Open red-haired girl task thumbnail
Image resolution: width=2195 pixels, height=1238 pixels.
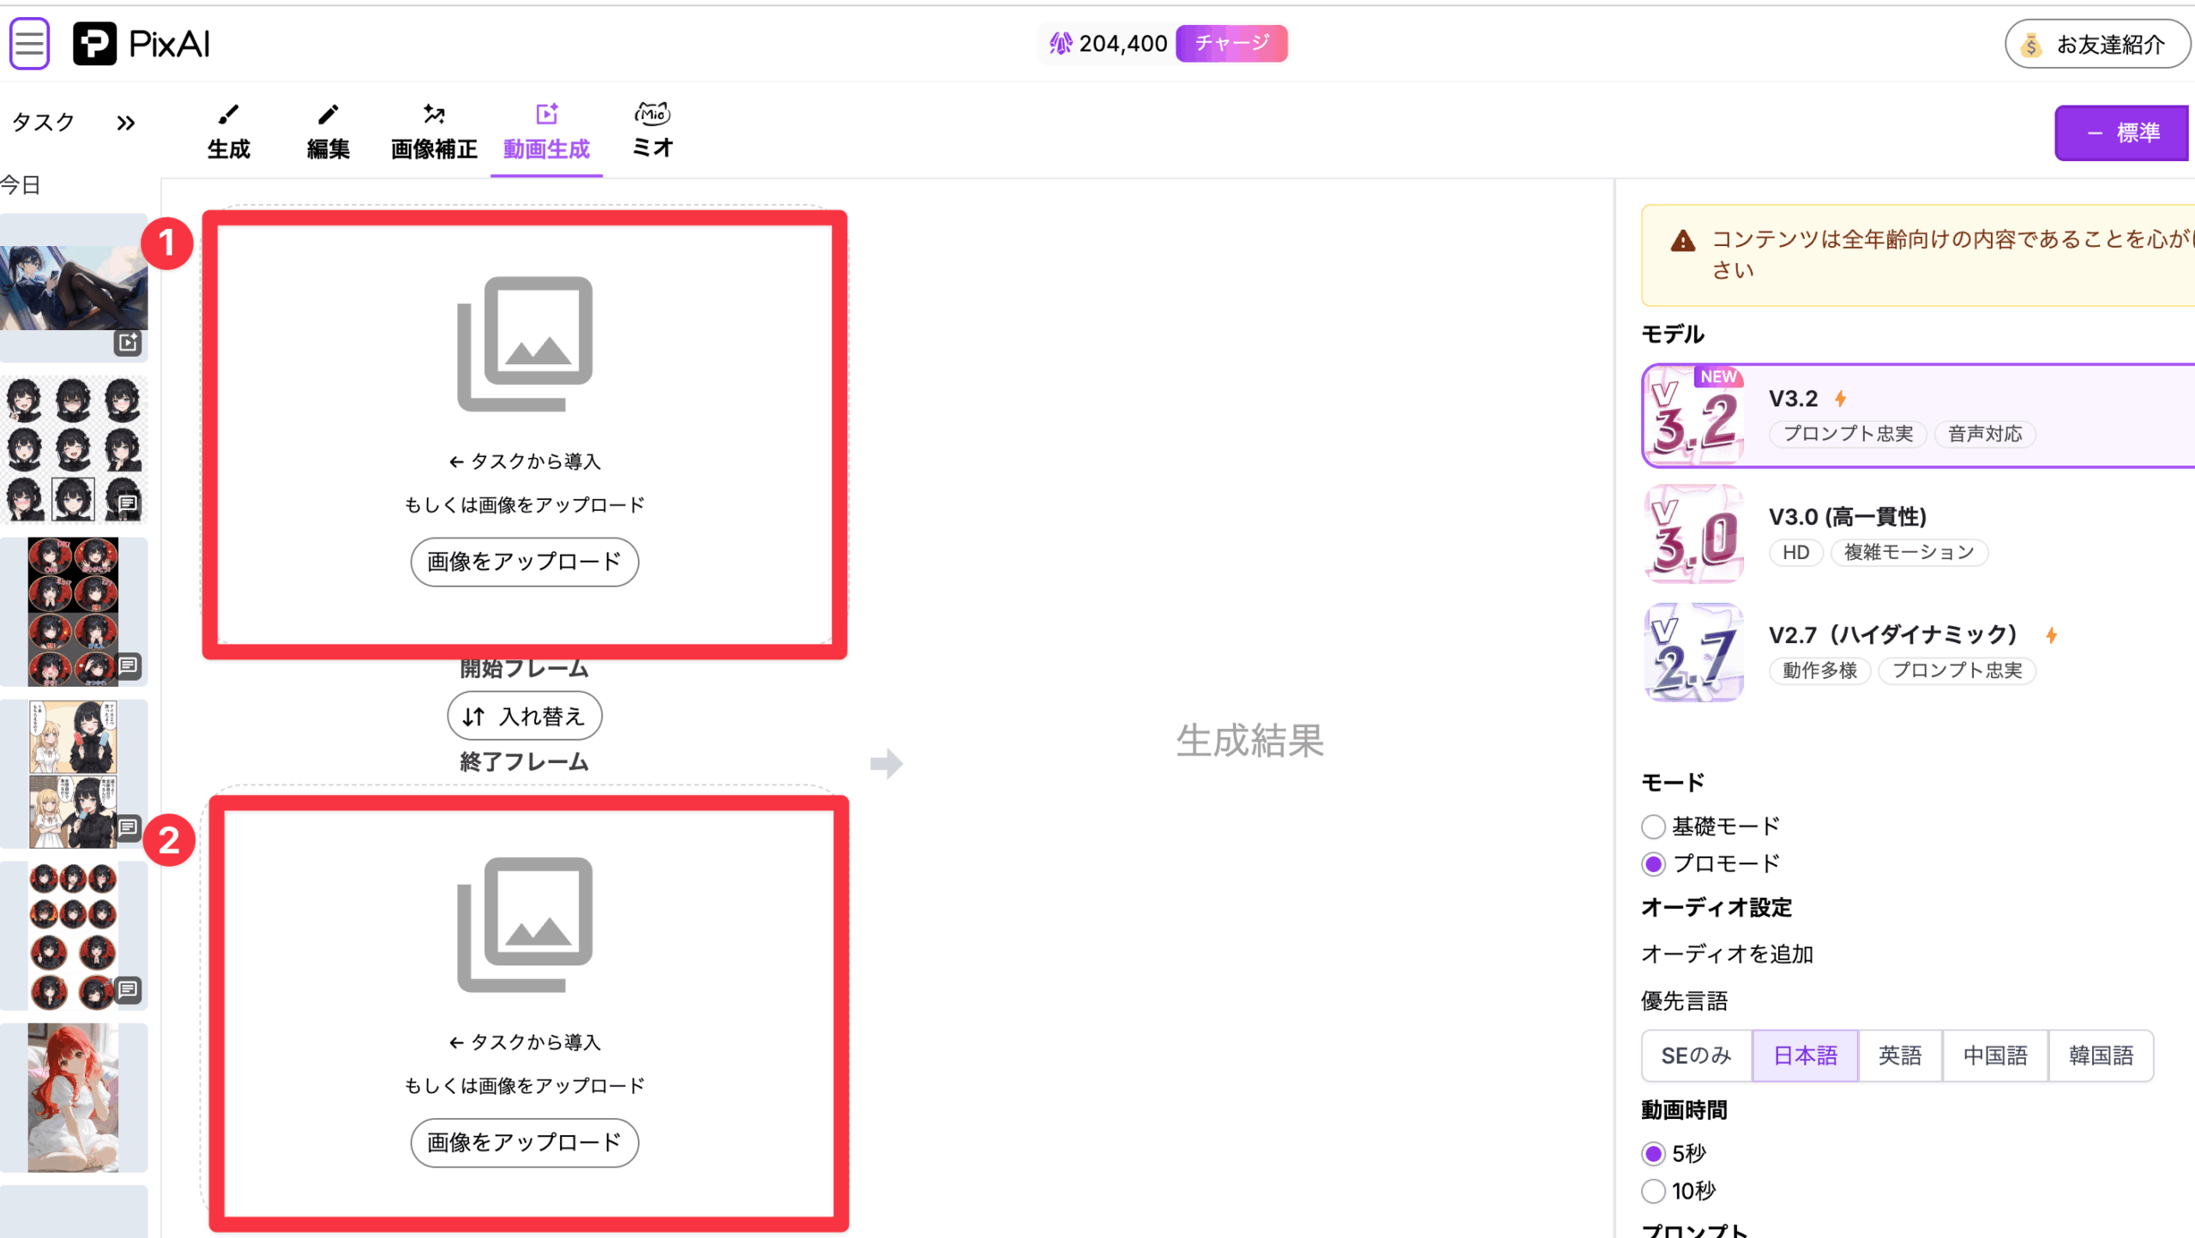(x=74, y=1097)
